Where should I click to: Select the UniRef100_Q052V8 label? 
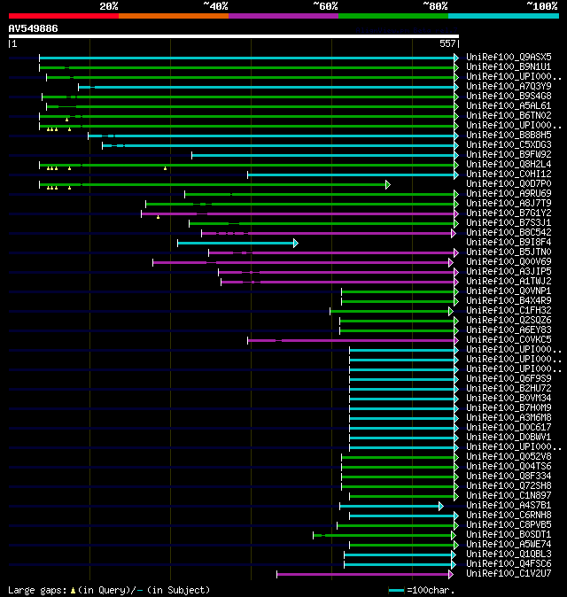[509, 457]
